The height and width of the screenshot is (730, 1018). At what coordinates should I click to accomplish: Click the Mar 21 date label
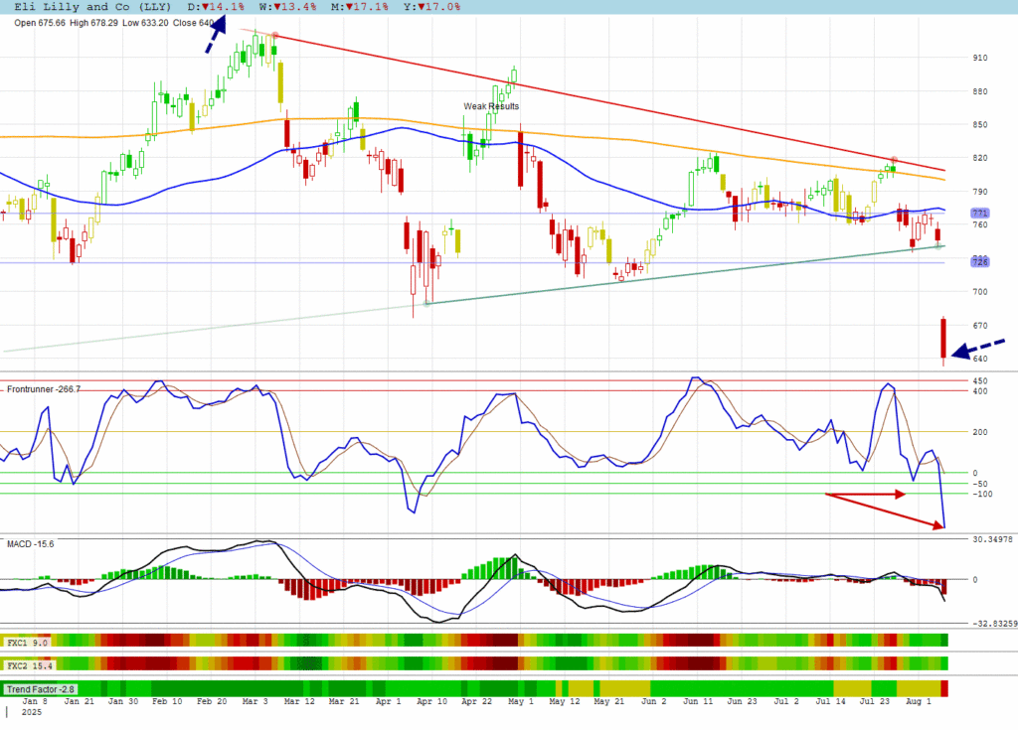click(344, 701)
